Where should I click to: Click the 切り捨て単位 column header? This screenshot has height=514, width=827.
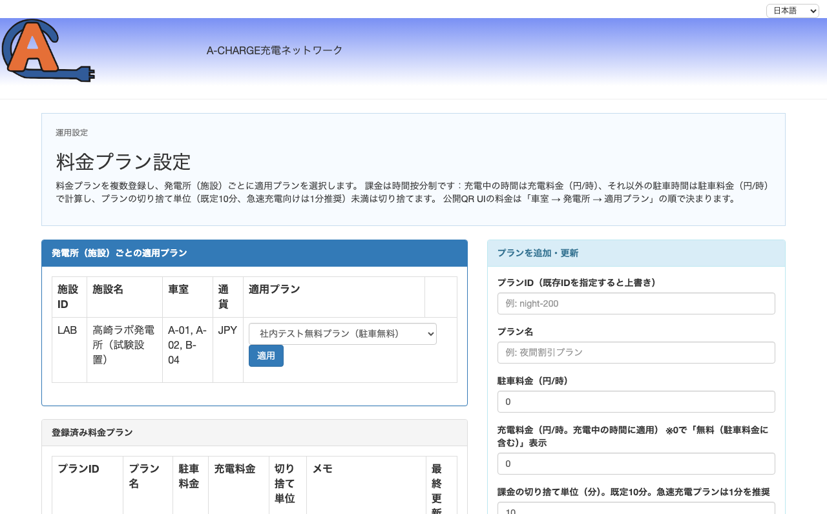tap(288, 486)
